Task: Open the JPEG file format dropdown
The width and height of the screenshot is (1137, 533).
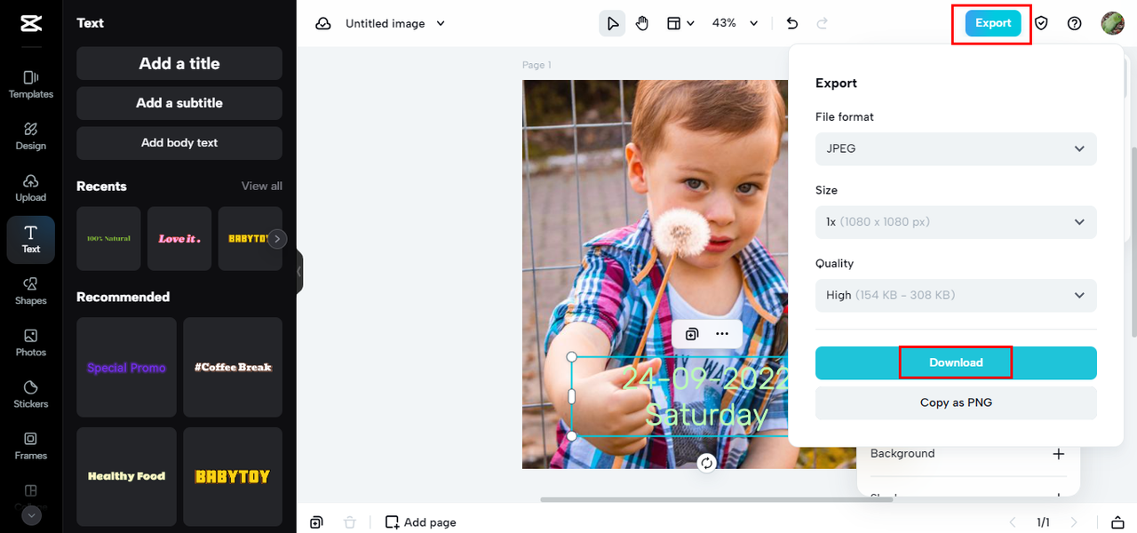Action: tap(956, 148)
